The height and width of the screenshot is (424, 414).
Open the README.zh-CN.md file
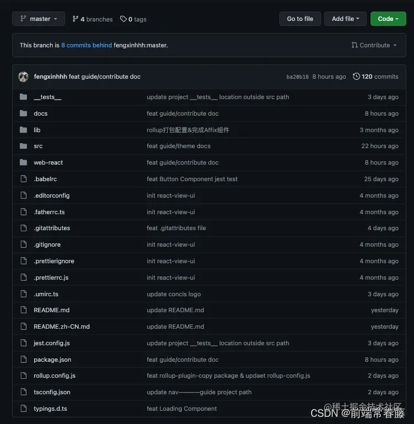tap(62, 327)
